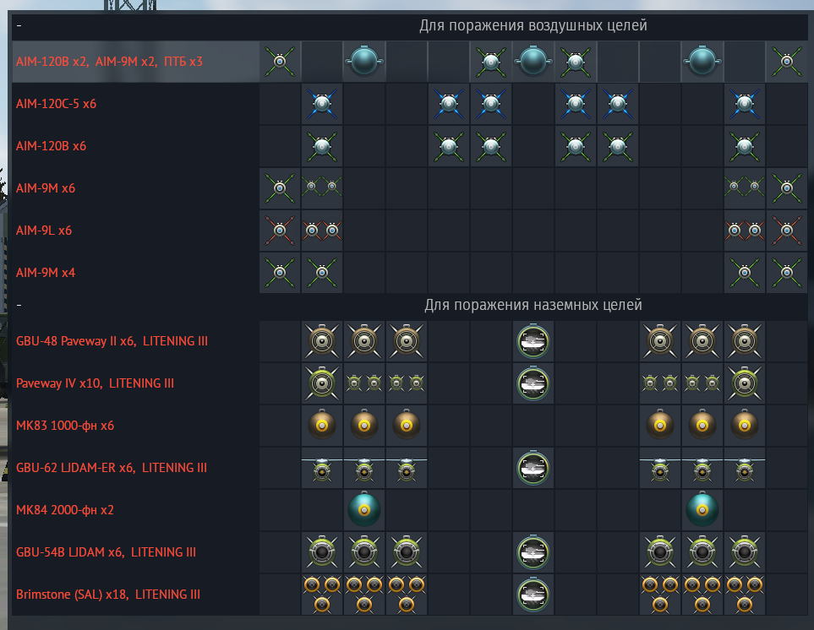Pick the AIM-120C-5 x6 loadout

(x=56, y=104)
